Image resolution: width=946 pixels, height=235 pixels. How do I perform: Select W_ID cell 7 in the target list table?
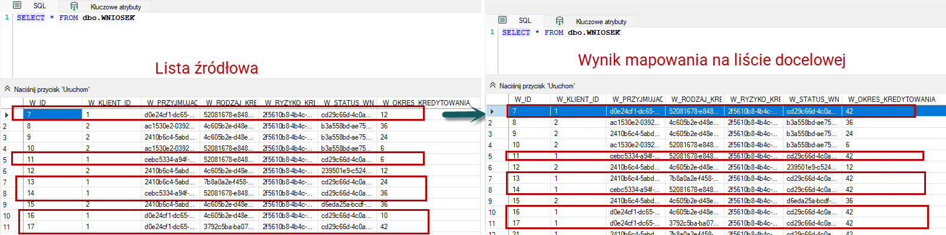530,111
